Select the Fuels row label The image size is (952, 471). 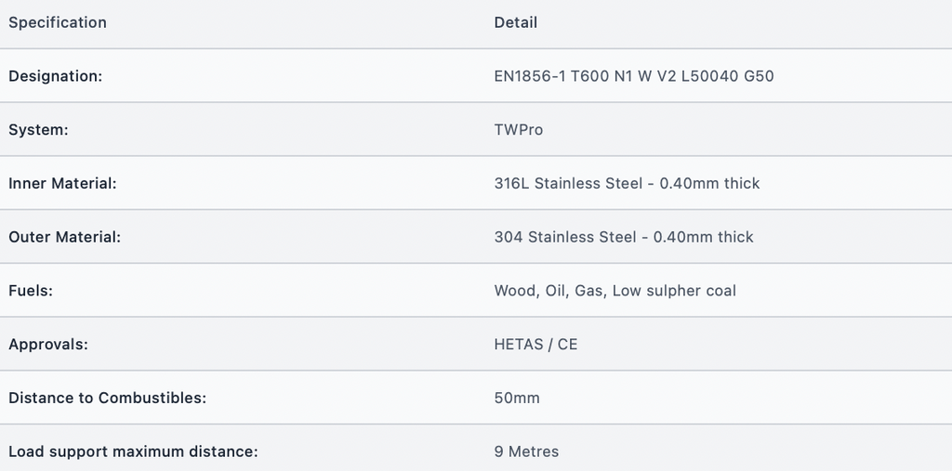coord(31,291)
